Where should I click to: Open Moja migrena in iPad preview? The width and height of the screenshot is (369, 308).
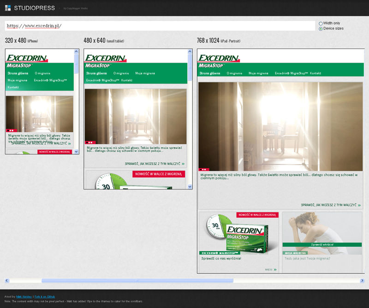[x=258, y=73]
